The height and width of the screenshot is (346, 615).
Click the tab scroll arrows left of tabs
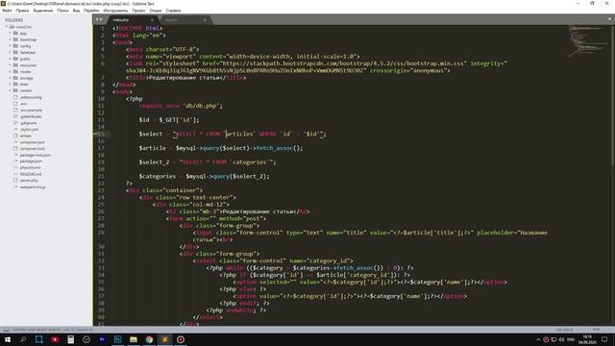tap(99, 19)
